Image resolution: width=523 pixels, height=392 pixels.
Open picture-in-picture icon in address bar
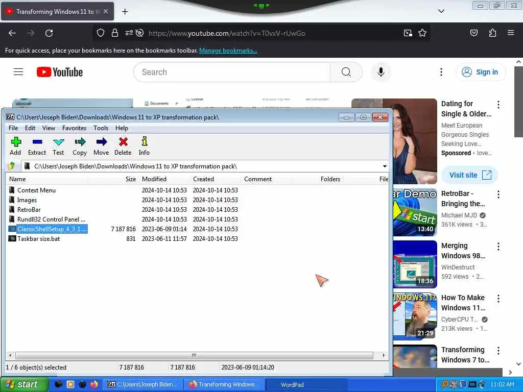(x=408, y=33)
